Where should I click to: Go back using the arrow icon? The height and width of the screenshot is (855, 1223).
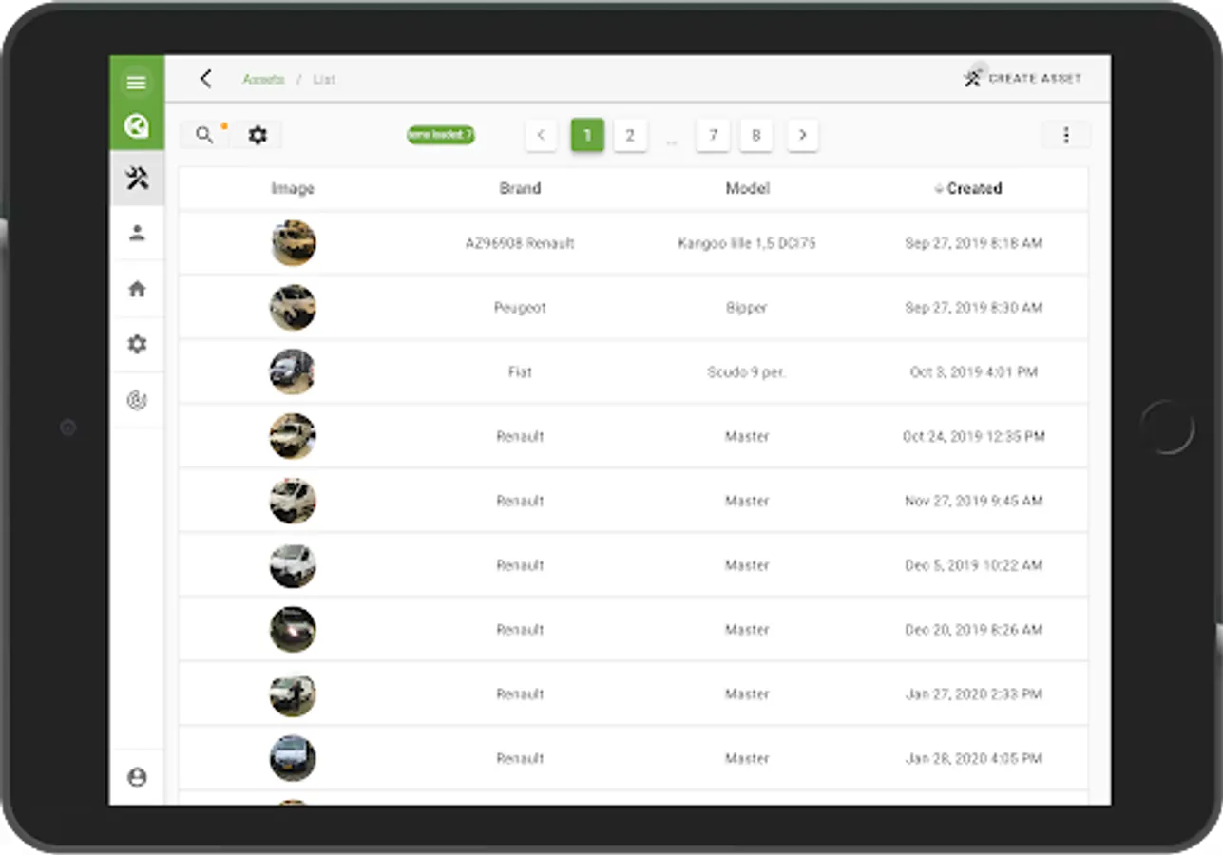point(206,79)
